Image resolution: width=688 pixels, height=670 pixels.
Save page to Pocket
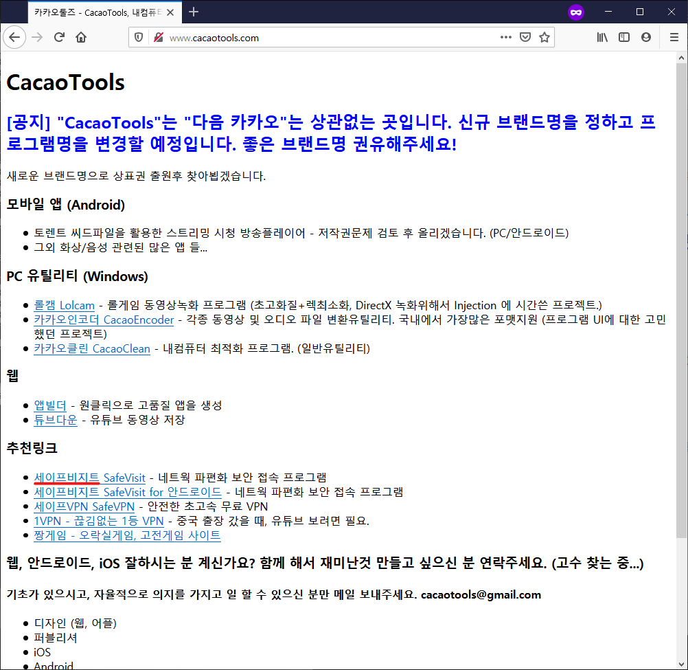525,37
